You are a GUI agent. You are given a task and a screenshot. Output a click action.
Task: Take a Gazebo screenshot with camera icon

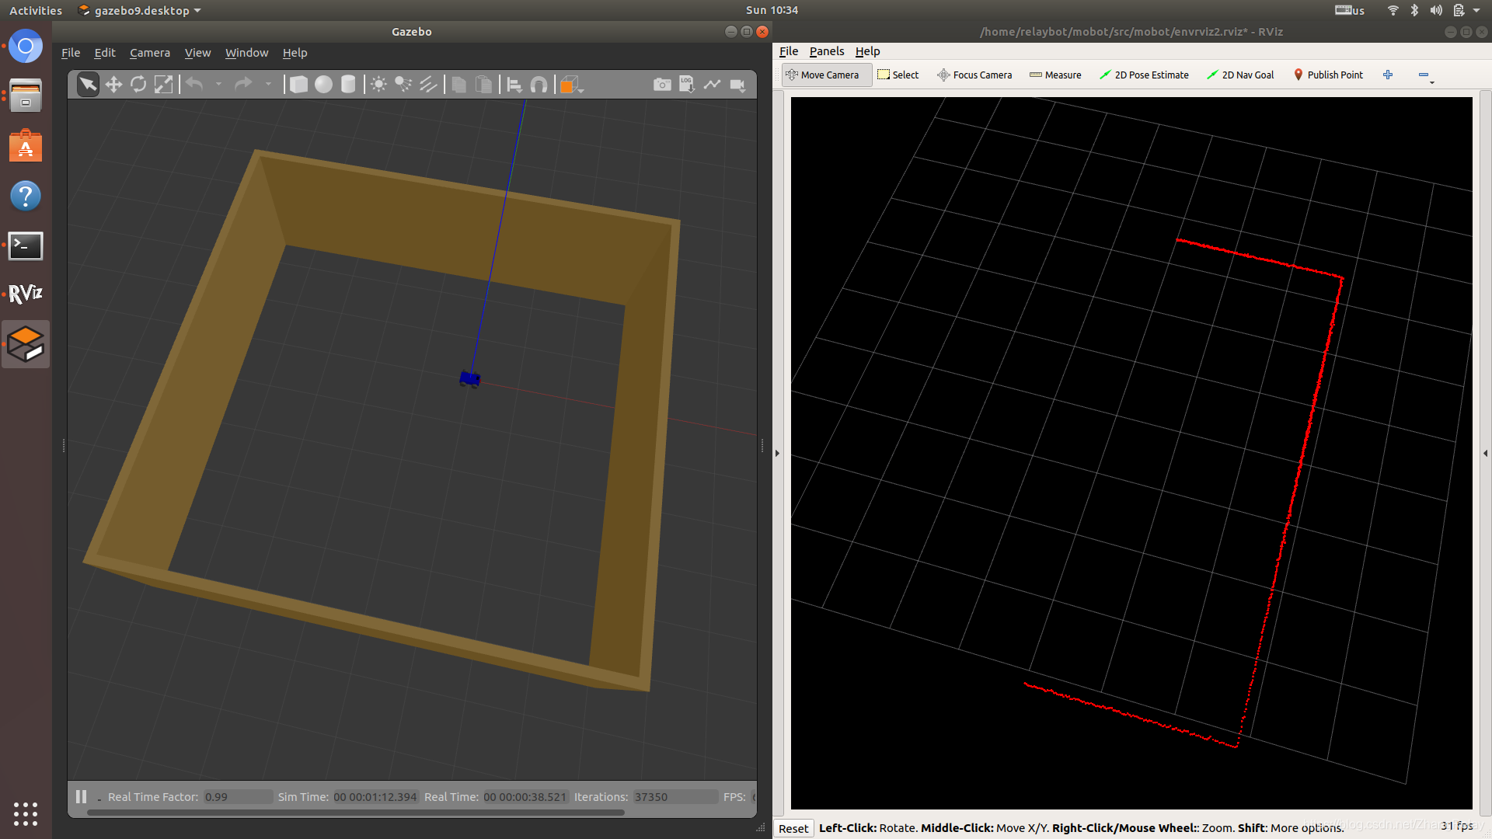[662, 85]
